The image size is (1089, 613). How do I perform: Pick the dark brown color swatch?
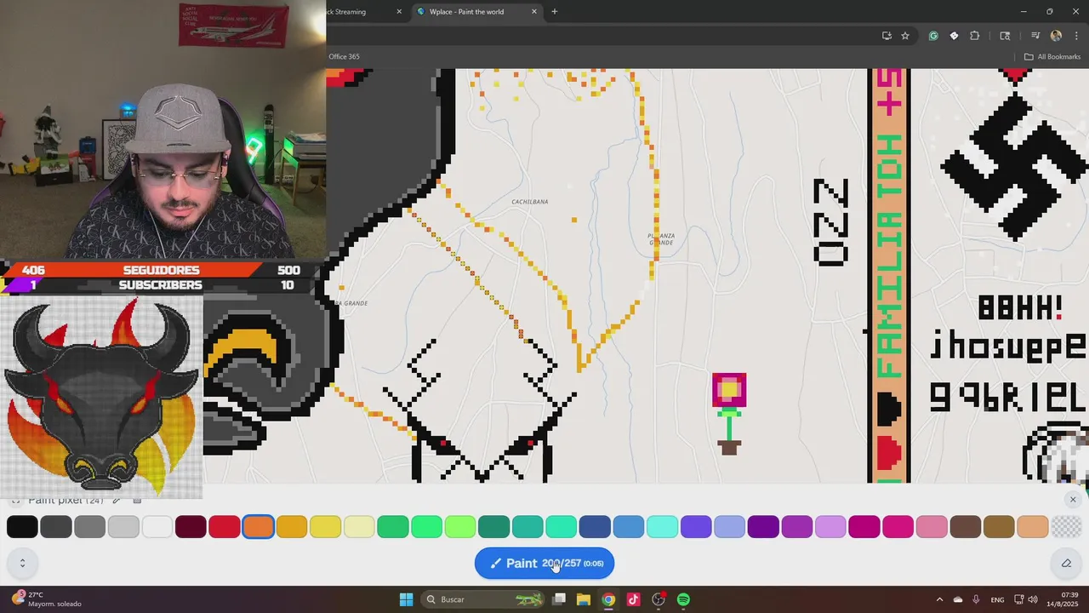pos(966,527)
